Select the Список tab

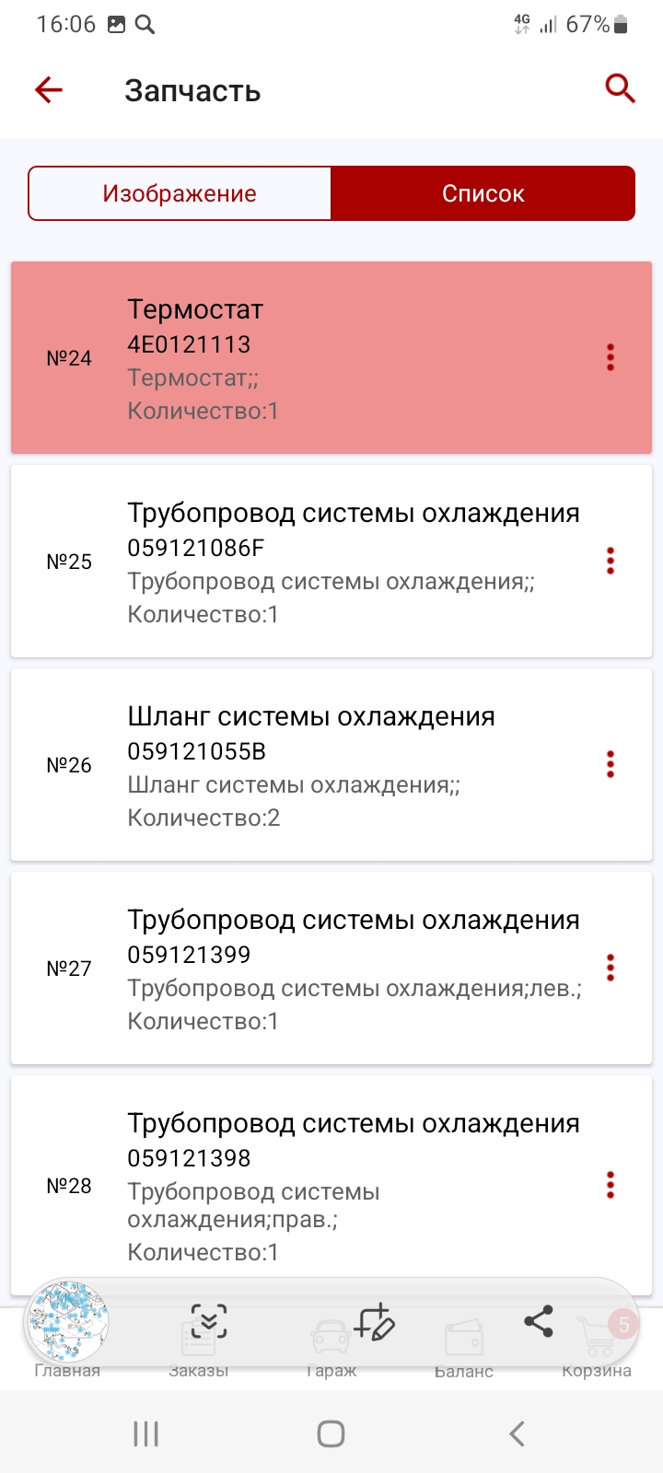click(483, 193)
